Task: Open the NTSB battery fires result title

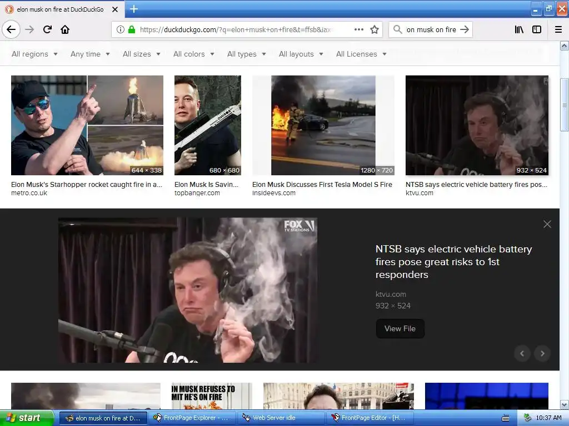Action: tap(476, 184)
